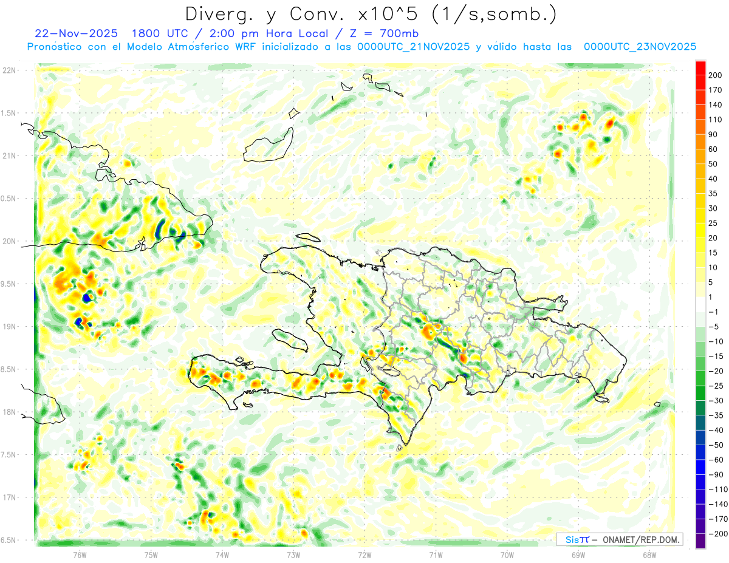This screenshot has height=563, width=729.
Task: Click the date text '22-Nov-2025 1800 UTC'
Action: (x=111, y=33)
